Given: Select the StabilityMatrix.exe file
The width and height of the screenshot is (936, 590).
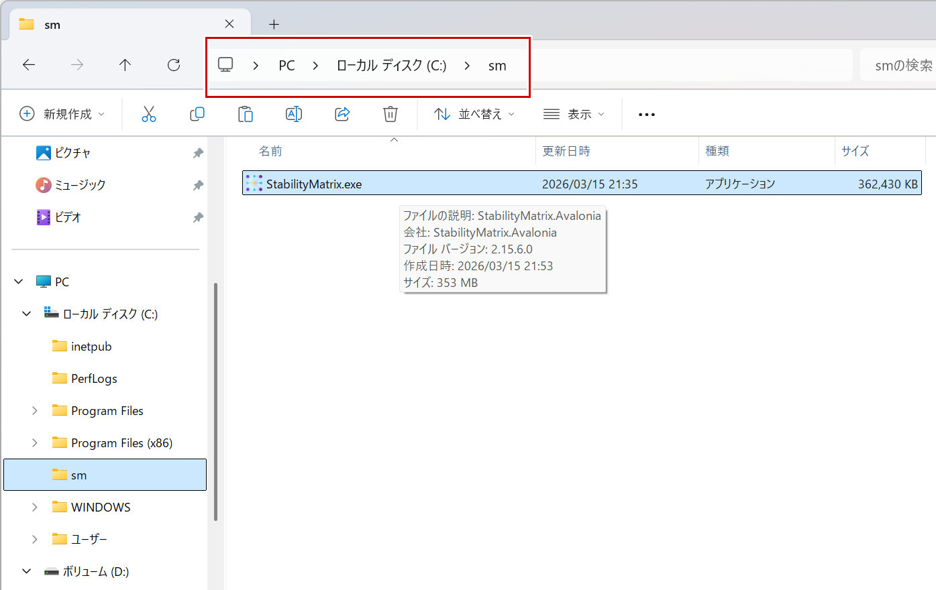Looking at the screenshot, I should (x=314, y=184).
